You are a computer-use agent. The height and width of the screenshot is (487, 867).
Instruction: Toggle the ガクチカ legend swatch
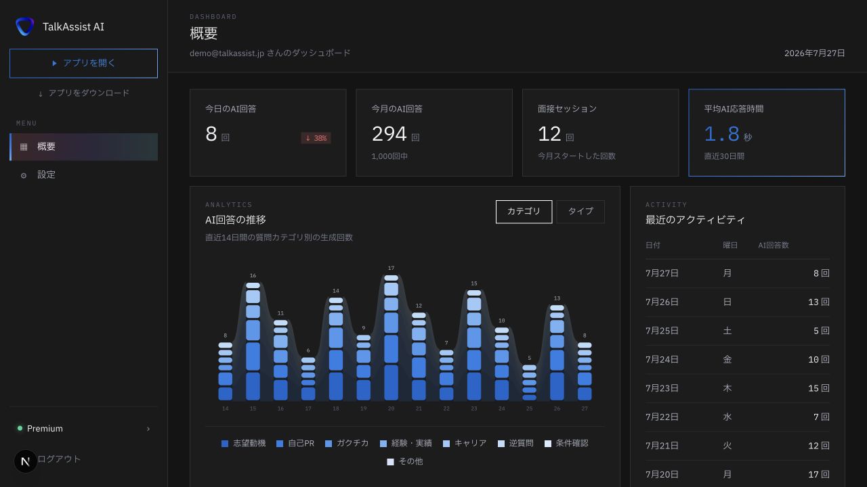[329, 444]
